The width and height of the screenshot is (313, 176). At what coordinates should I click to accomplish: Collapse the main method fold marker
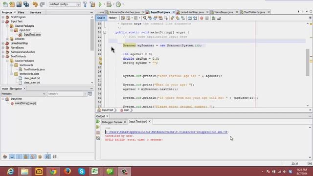point(105,32)
